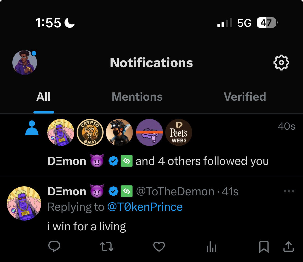
Task: Open the @ToTheDemon handle in the reply
Action: click(x=175, y=191)
